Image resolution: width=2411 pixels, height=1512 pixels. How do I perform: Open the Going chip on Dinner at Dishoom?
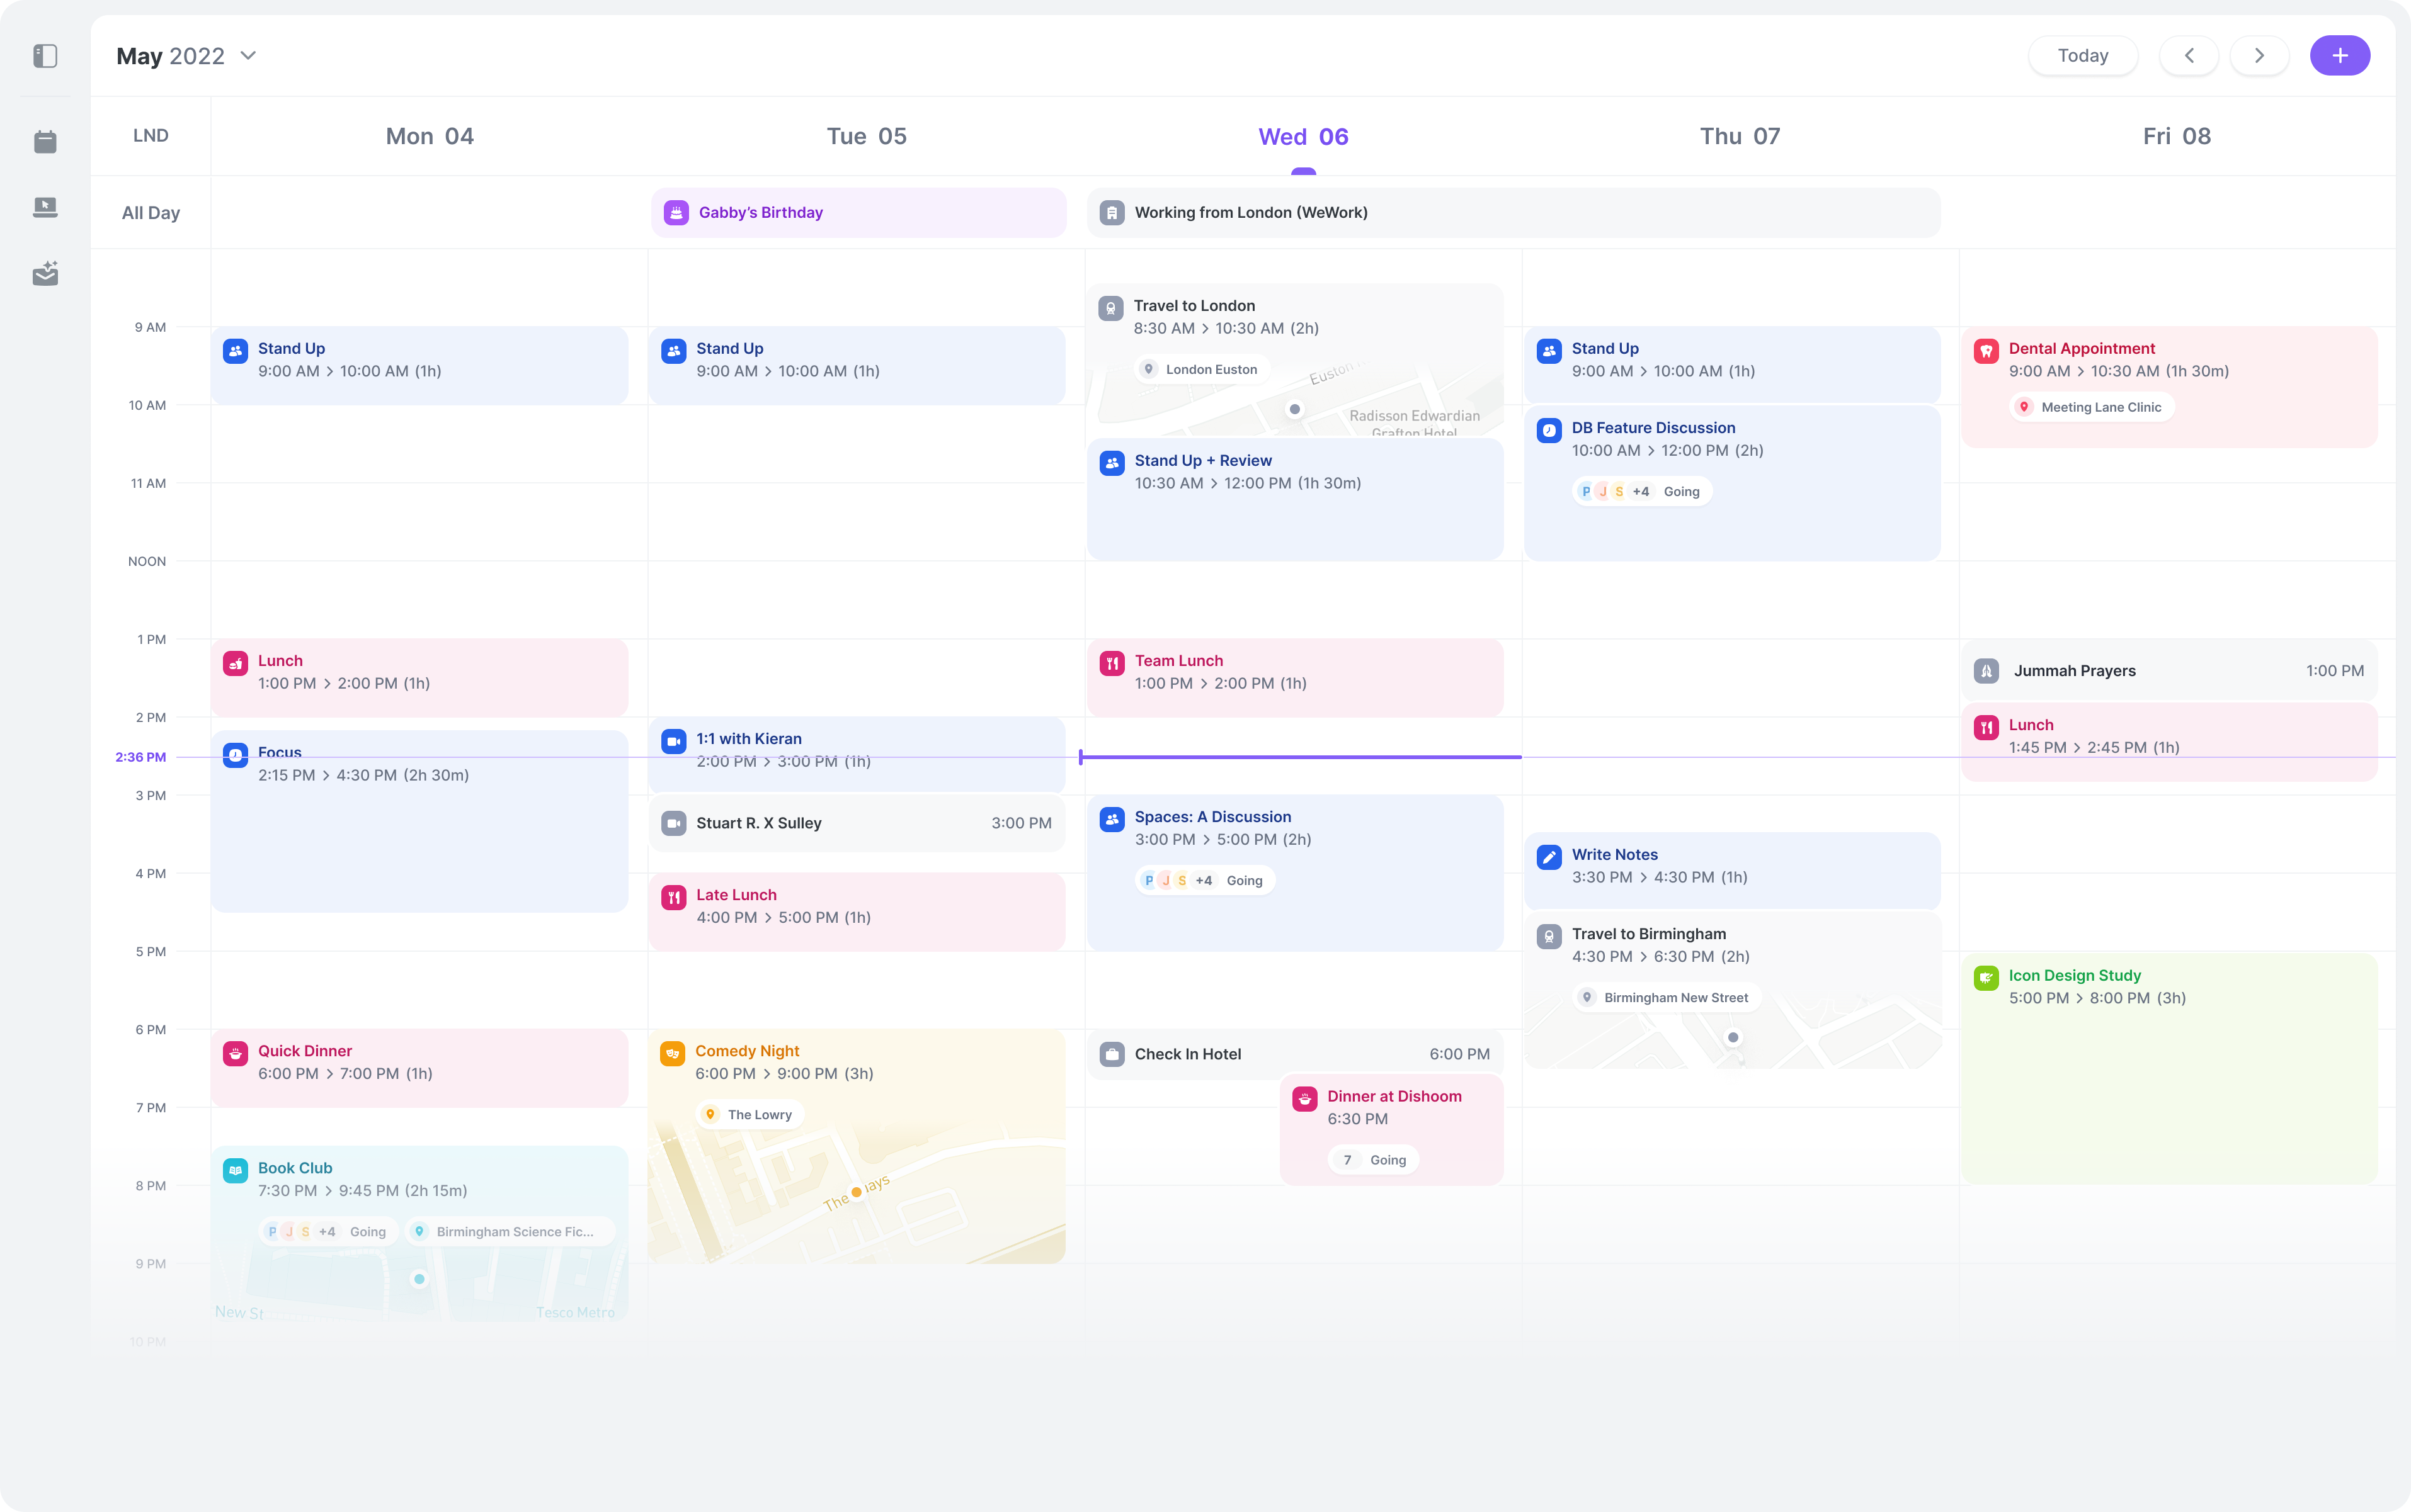1374,1160
